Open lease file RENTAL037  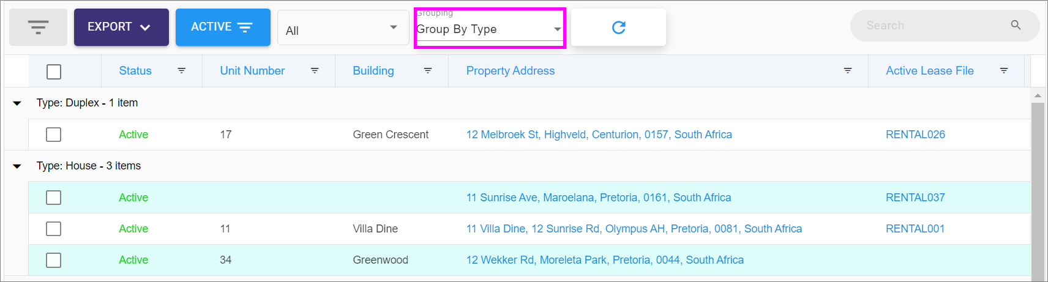[x=915, y=198]
